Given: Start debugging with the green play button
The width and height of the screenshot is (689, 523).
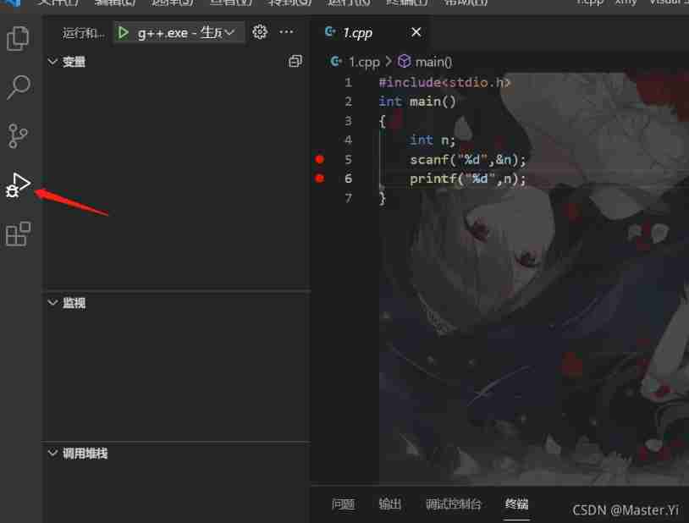Looking at the screenshot, I should (123, 32).
